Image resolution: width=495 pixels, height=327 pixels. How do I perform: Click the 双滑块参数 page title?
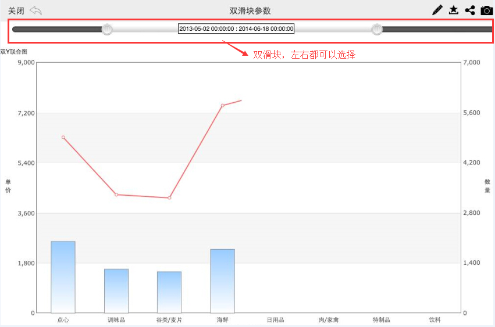pos(250,10)
